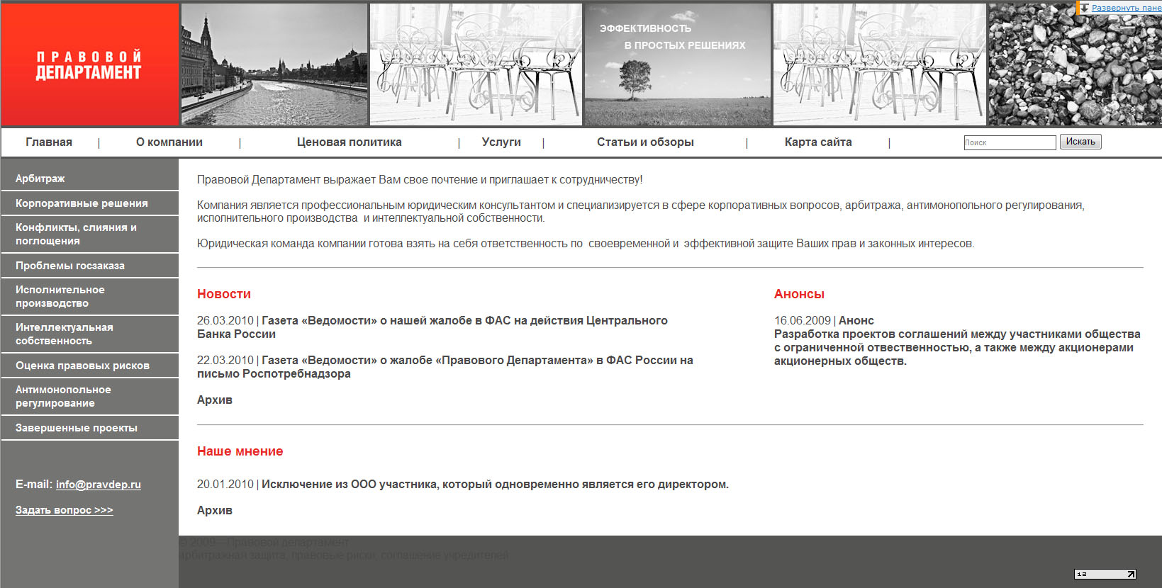The width and height of the screenshot is (1162, 588).
Task: Click the Задать вопрос >>> link
Action: click(x=64, y=510)
